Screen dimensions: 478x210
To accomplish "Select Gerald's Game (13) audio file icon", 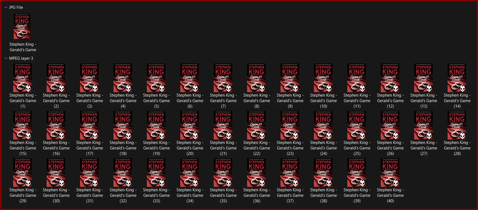I will [x=424, y=78].
